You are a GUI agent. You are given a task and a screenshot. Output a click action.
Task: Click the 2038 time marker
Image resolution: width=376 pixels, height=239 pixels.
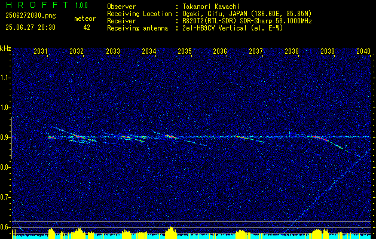point(292,51)
